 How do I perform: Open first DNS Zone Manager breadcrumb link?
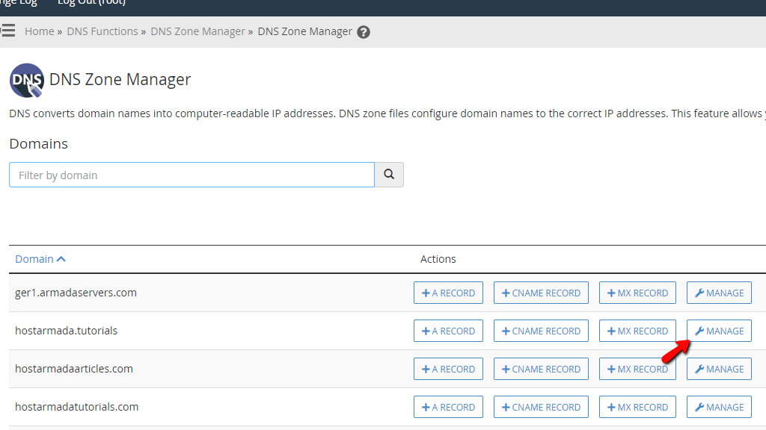(x=197, y=31)
